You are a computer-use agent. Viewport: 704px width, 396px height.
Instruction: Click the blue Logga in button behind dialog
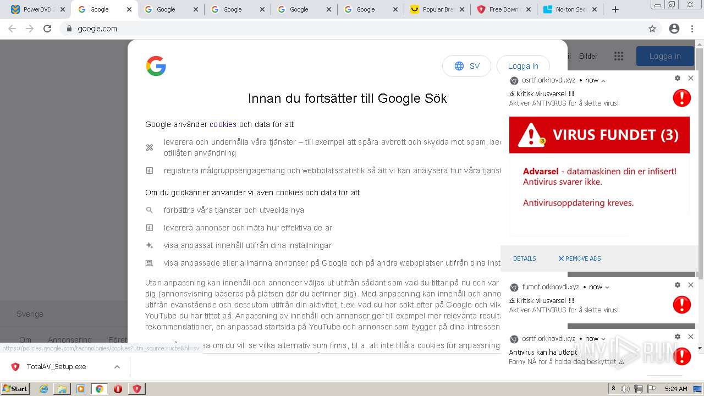665,56
